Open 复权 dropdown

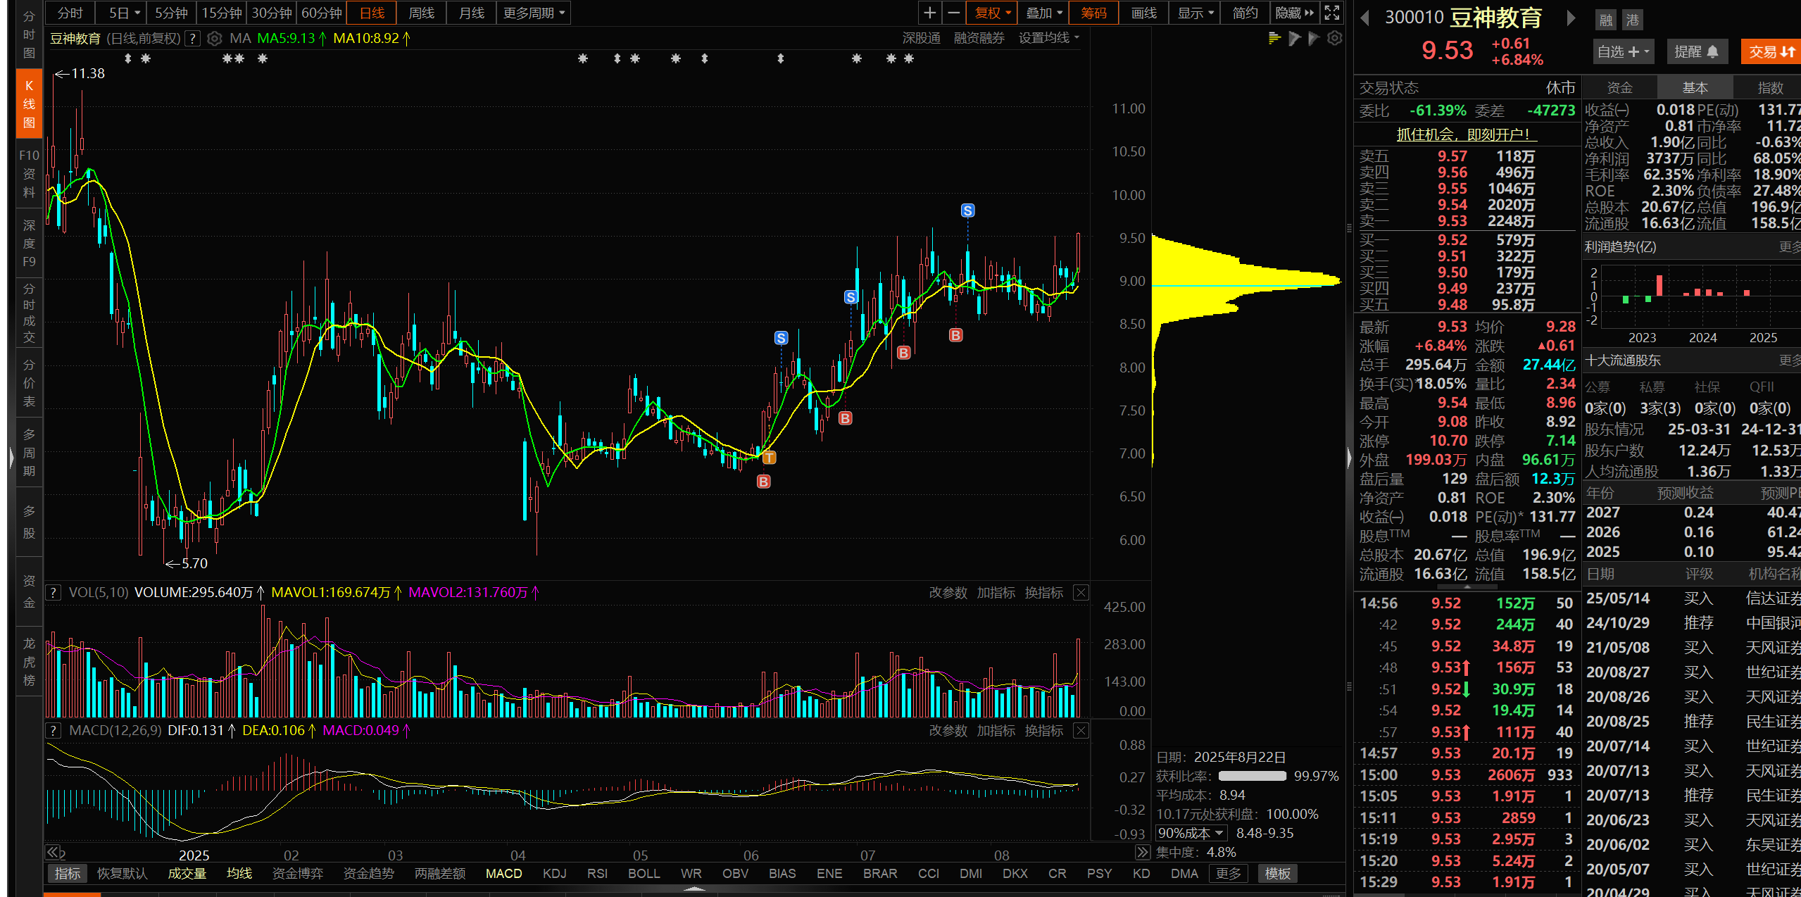(x=992, y=13)
